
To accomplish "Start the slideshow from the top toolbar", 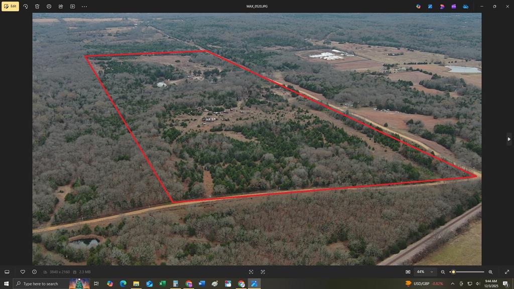I will coord(72,6).
